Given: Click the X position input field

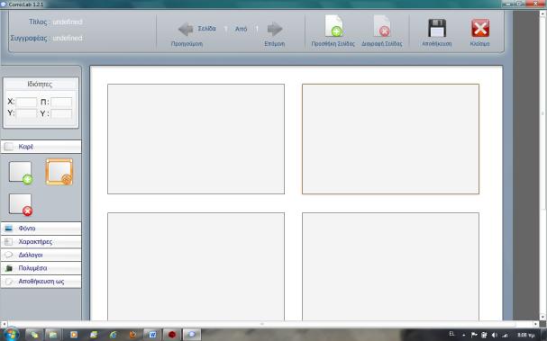Looking at the screenshot, I should click(x=26, y=102).
